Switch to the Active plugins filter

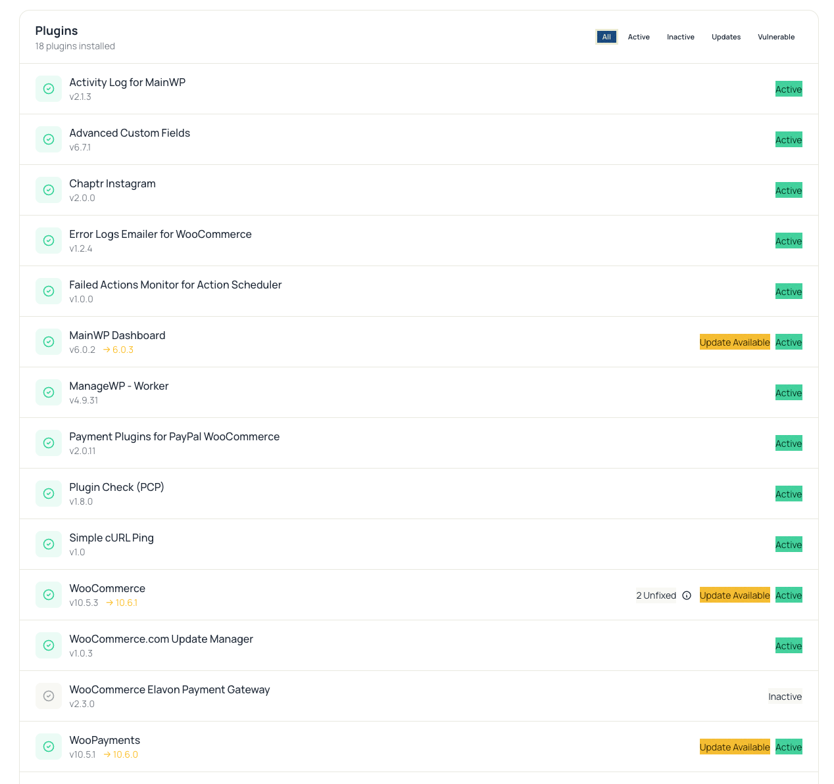[639, 37]
